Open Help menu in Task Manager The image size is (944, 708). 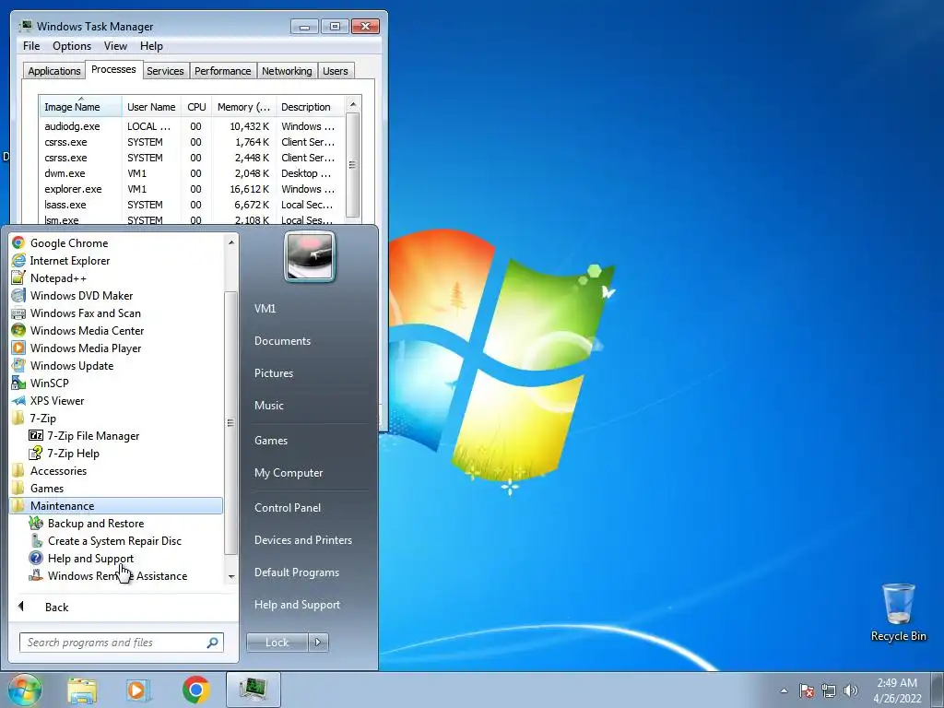151,46
